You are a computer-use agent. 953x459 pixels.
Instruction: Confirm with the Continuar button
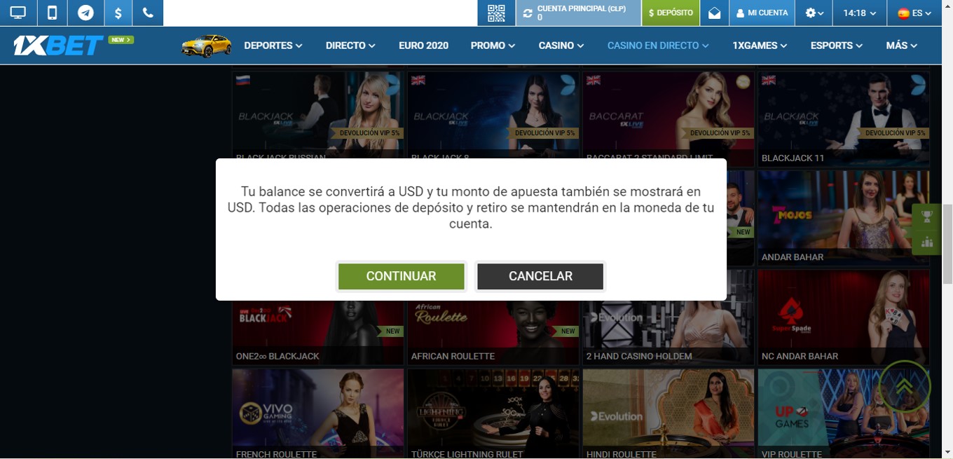[x=401, y=276]
